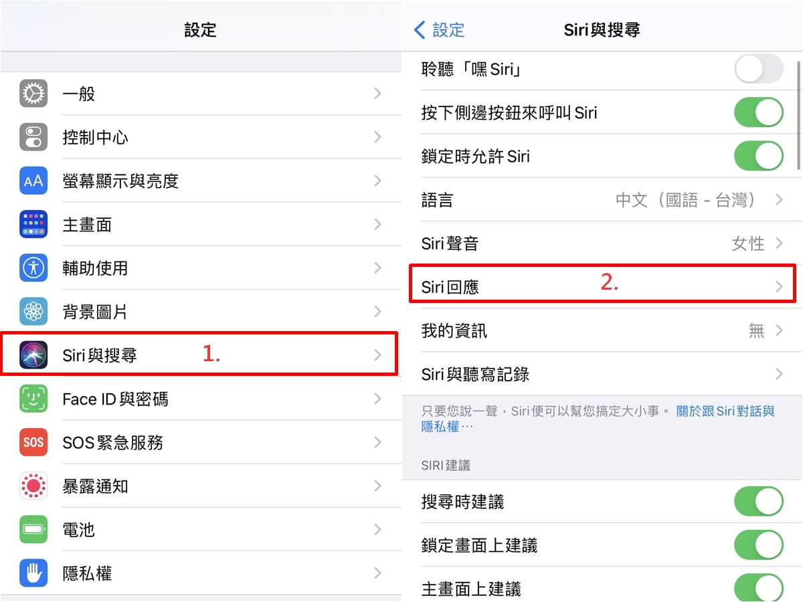Toggle off 搜尋時建議

point(759,502)
